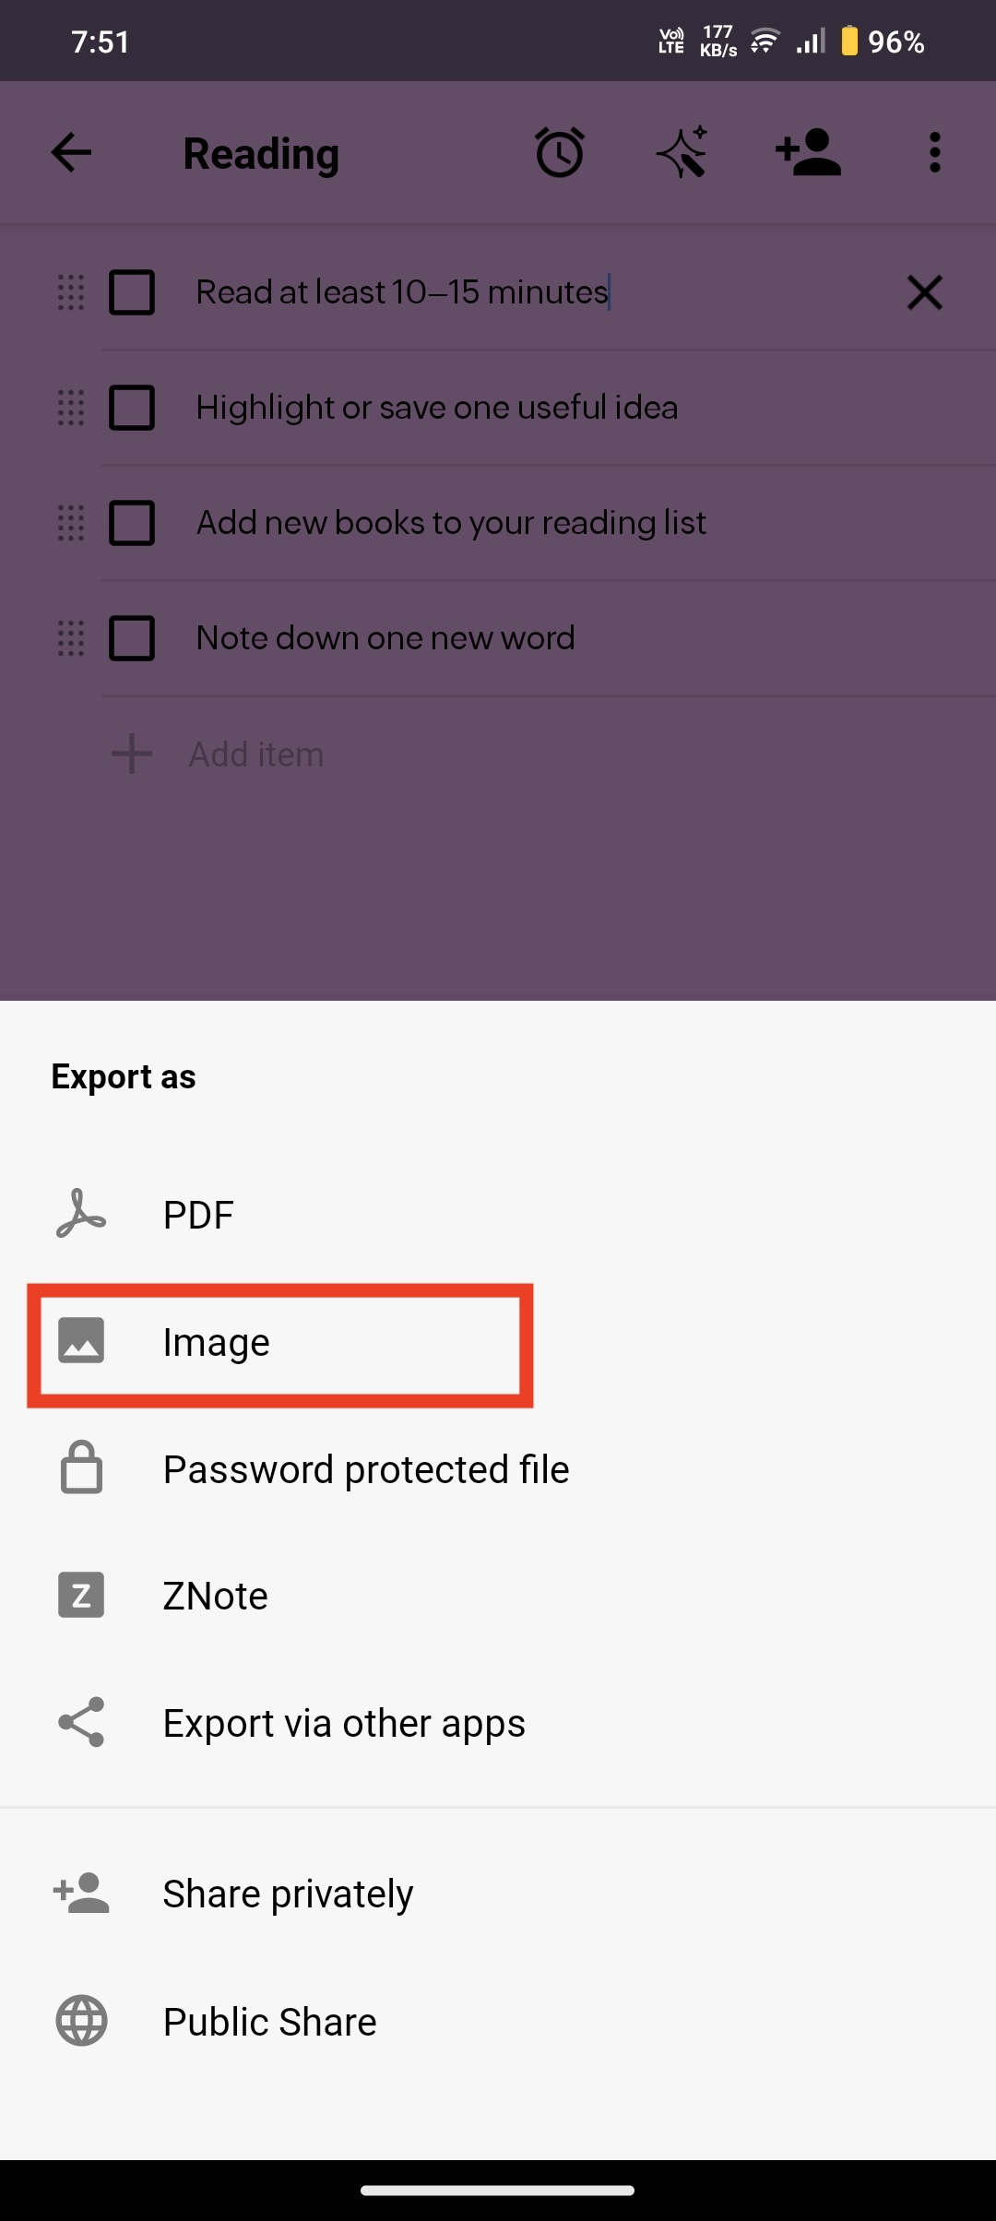Image resolution: width=996 pixels, height=2221 pixels.
Task: Check the 'Read at least 10–15 minutes' box
Action: coord(132,293)
